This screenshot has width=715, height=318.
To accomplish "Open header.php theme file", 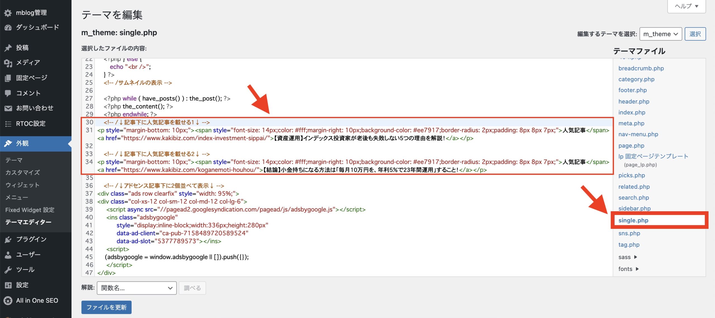I will point(634,101).
